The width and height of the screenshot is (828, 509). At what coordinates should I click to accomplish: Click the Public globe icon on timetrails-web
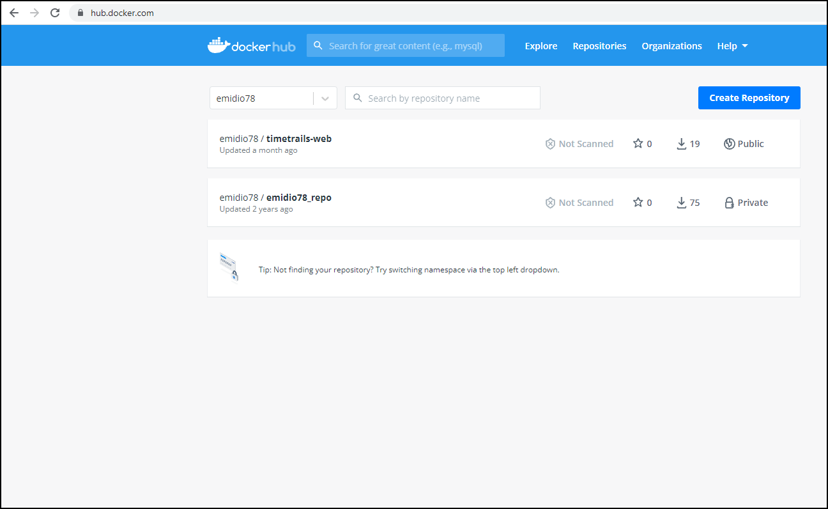[x=729, y=144]
